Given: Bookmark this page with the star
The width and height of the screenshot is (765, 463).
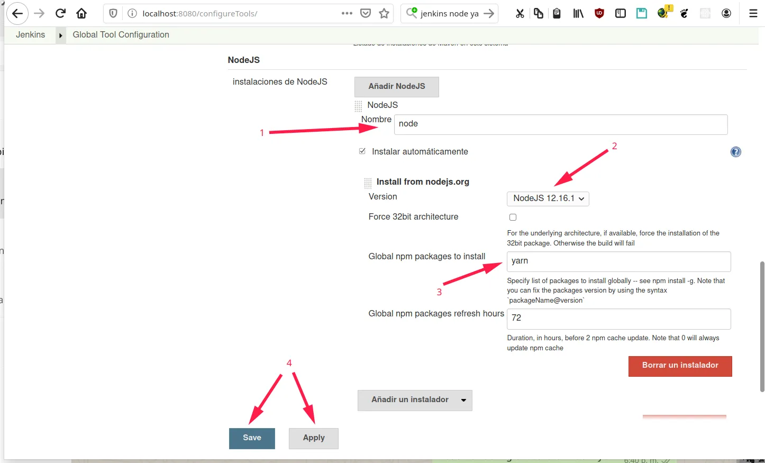Looking at the screenshot, I should 384,13.
